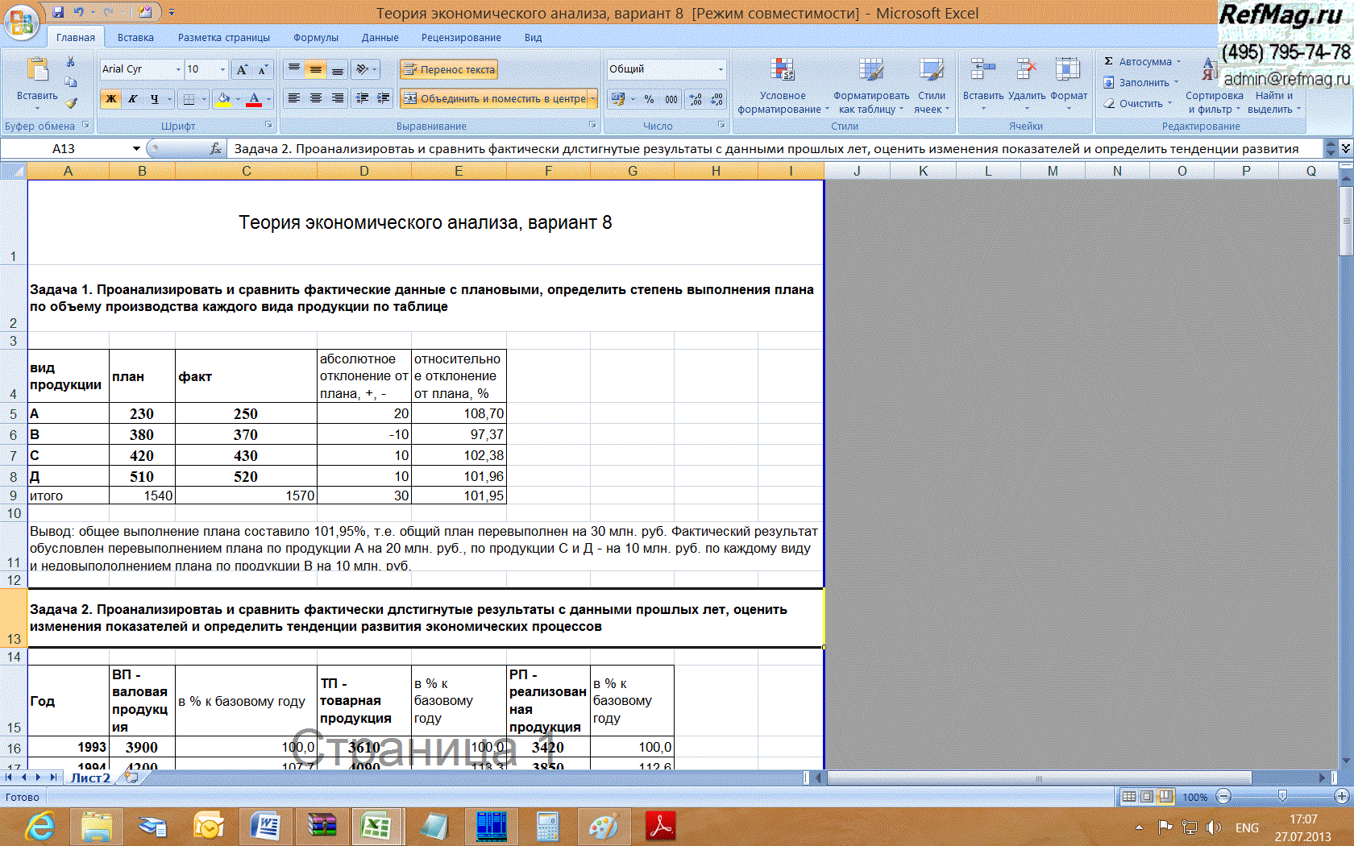Toggle the Перенос текста wrap text button
Screen dimensions: 1354x846
(449, 70)
